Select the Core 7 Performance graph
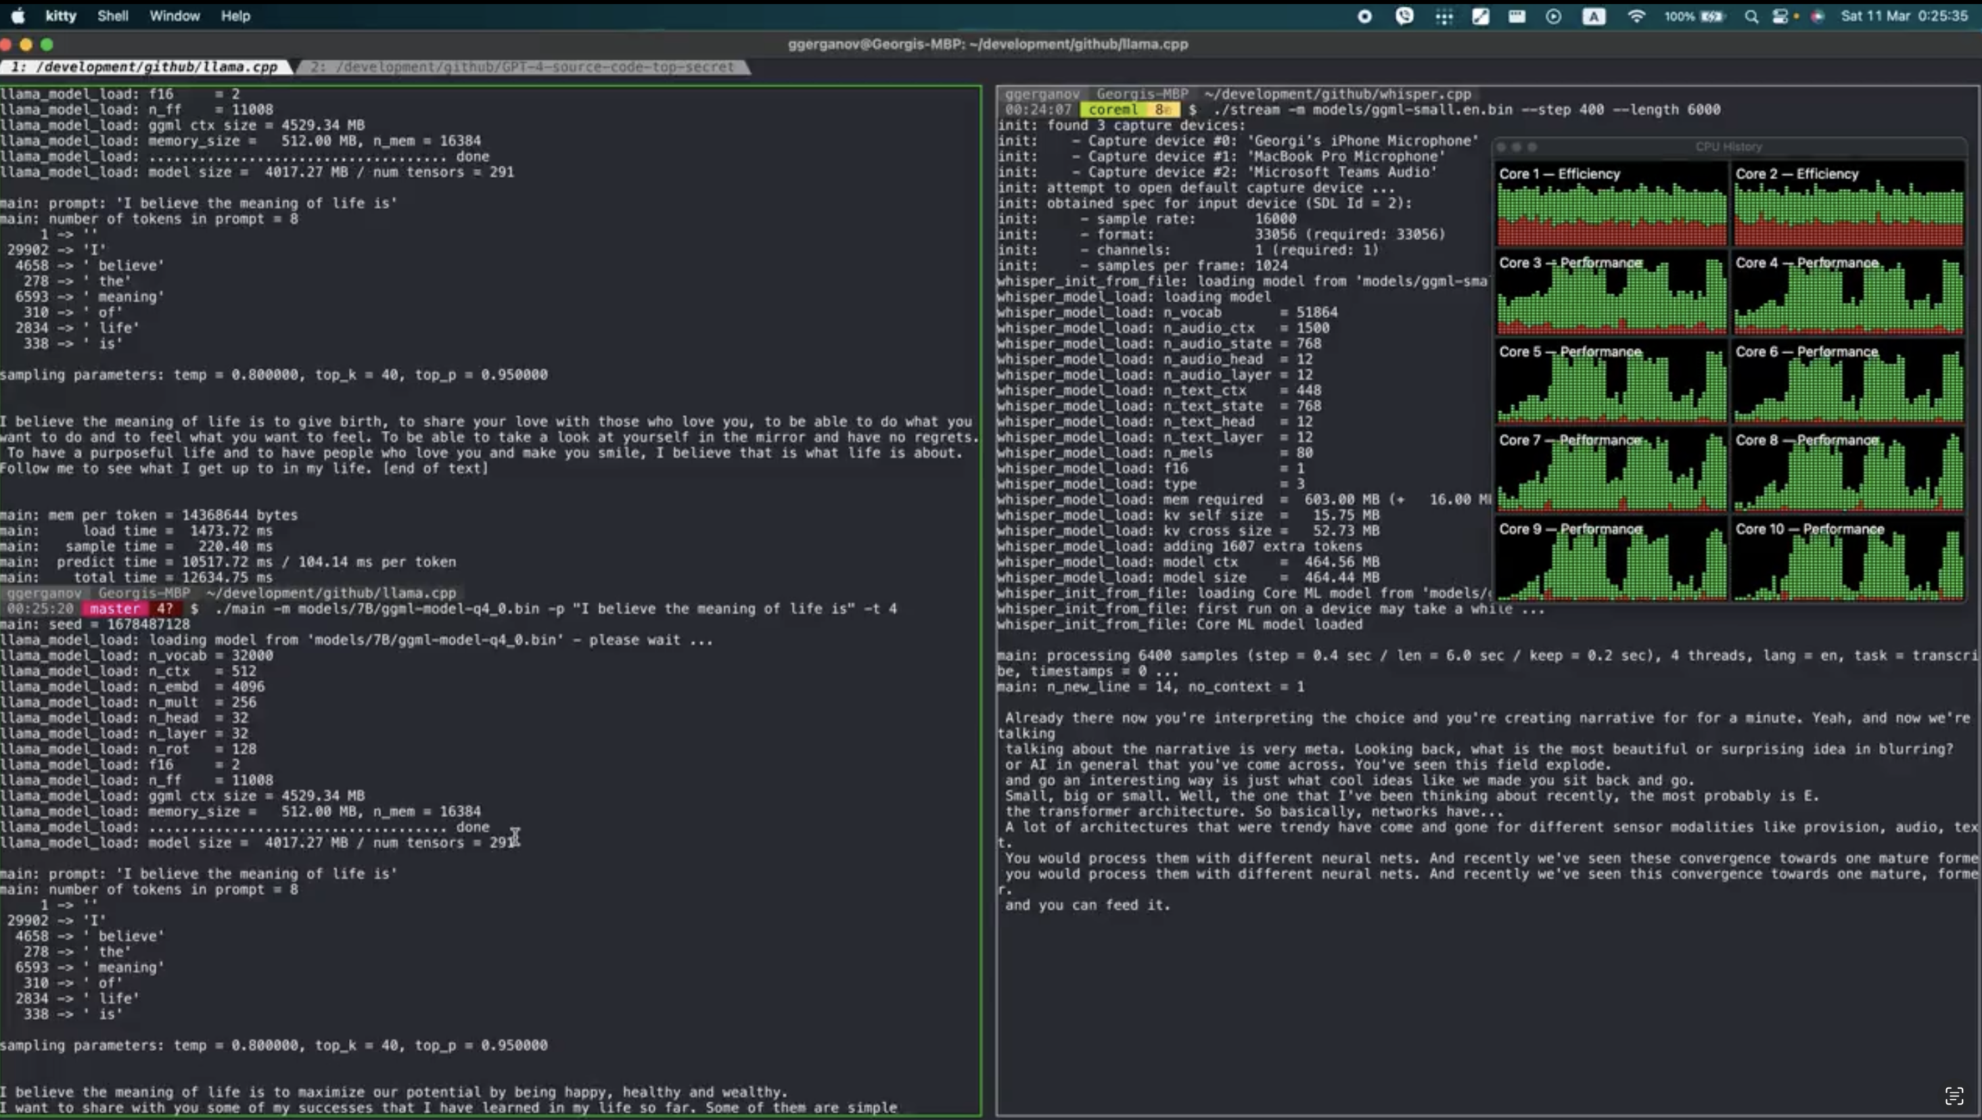This screenshot has width=1982, height=1120. pos(1612,470)
